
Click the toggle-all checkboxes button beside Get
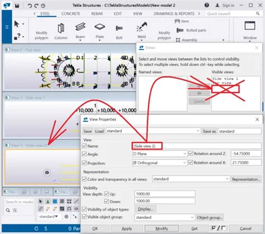click(219, 228)
